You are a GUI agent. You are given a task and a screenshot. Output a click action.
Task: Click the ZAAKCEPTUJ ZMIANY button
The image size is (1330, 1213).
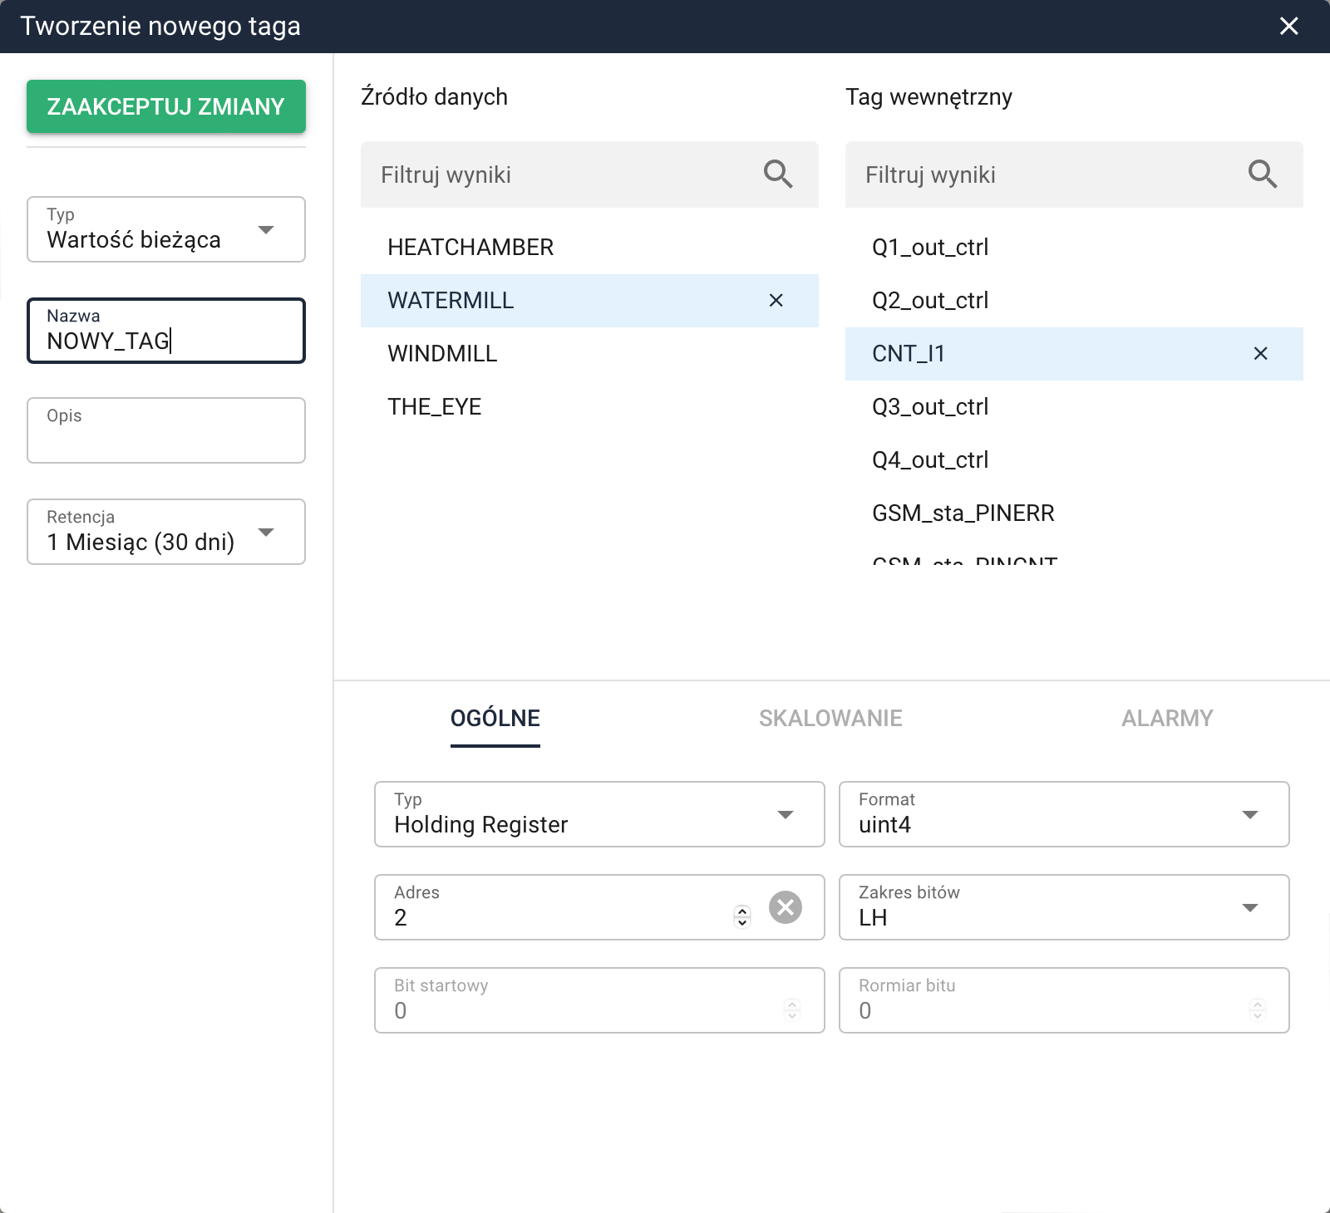coord(166,106)
